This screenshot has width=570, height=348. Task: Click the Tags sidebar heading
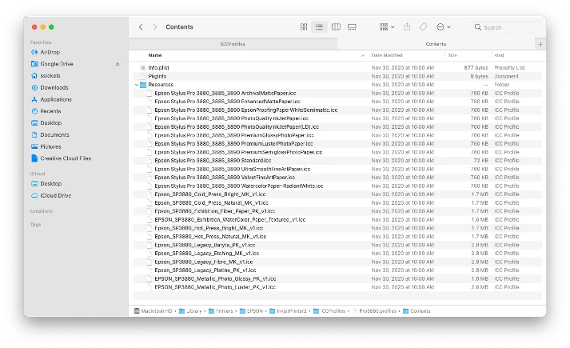pos(36,225)
